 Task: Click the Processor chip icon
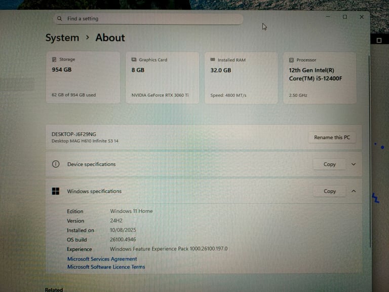point(291,60)
